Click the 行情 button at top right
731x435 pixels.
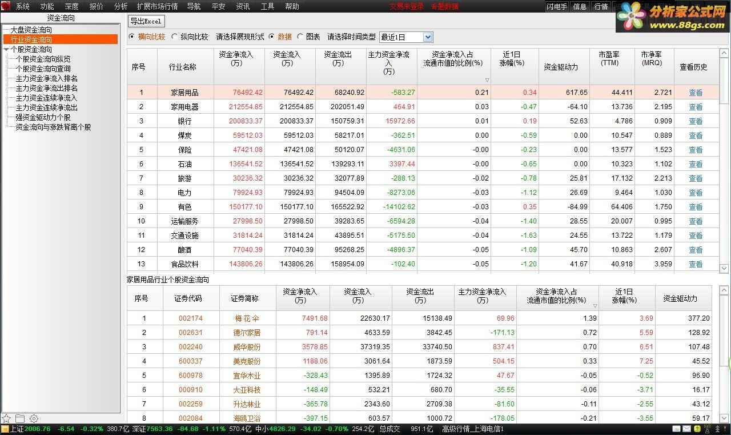[601, 7]
